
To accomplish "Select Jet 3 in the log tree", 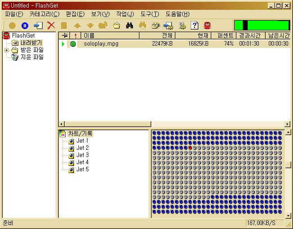I will (83, 155).
